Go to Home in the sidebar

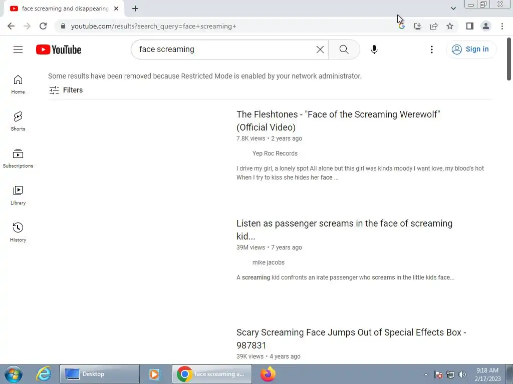(18, 84)
